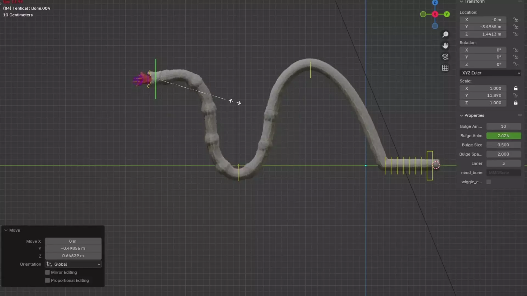Click the red X axis gizmo ball

pos(435,14)
